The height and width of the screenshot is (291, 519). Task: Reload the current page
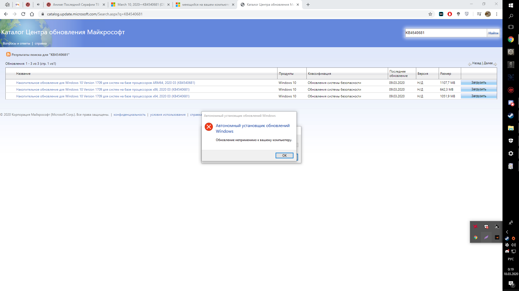23,14
